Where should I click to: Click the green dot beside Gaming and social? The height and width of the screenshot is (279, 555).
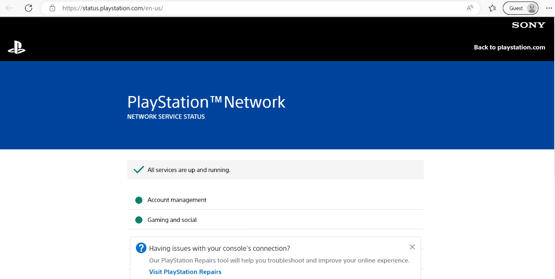pos(138,220)
